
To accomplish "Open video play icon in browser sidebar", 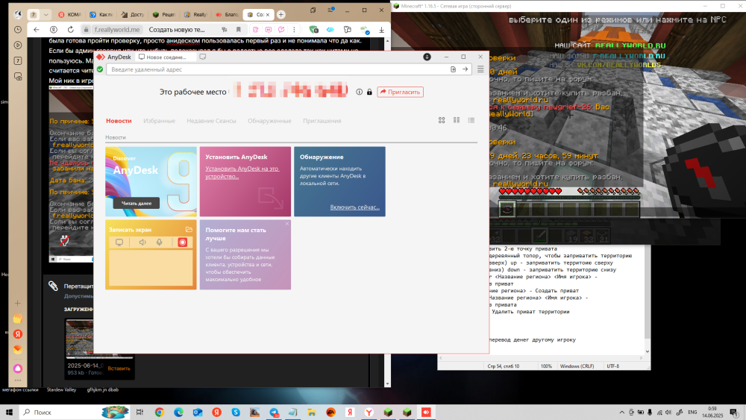I will tap(18, 46).
